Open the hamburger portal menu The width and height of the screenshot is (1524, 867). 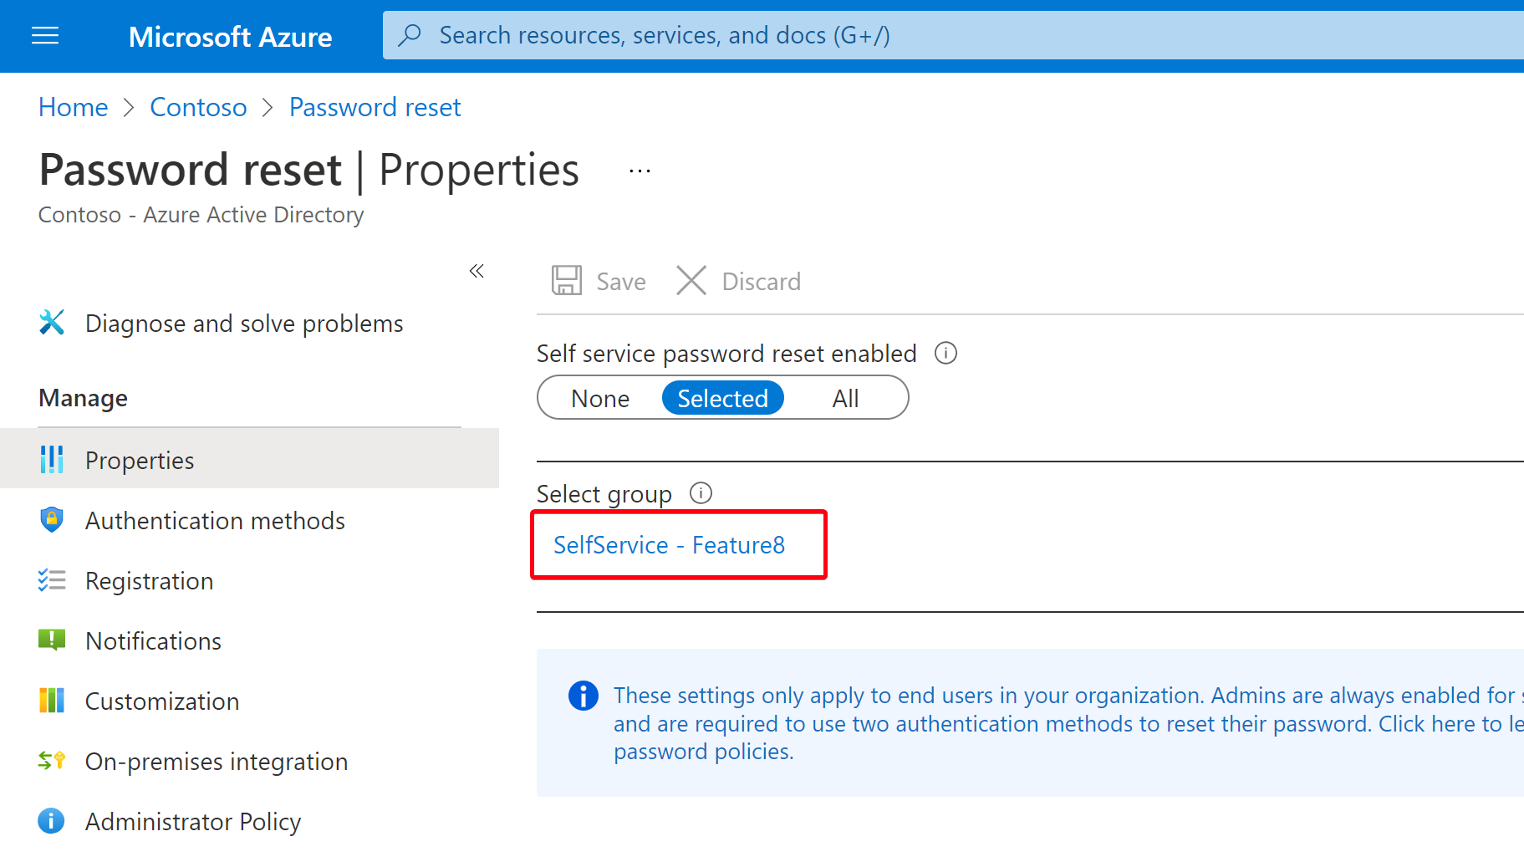coord(45,35)
